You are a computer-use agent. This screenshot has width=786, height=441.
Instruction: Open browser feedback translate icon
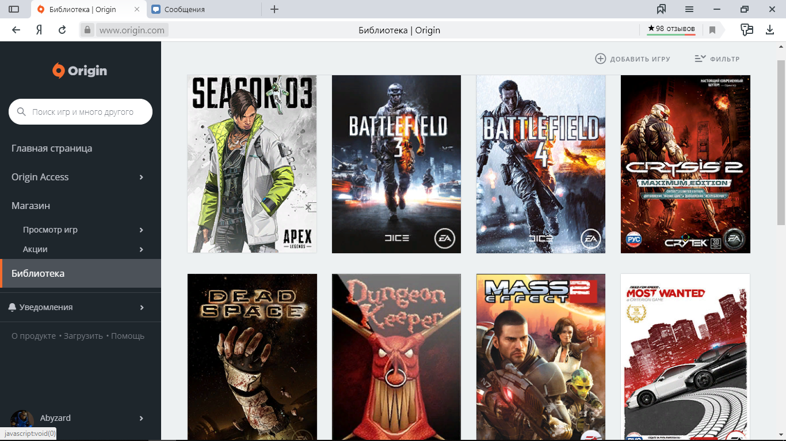747,30
